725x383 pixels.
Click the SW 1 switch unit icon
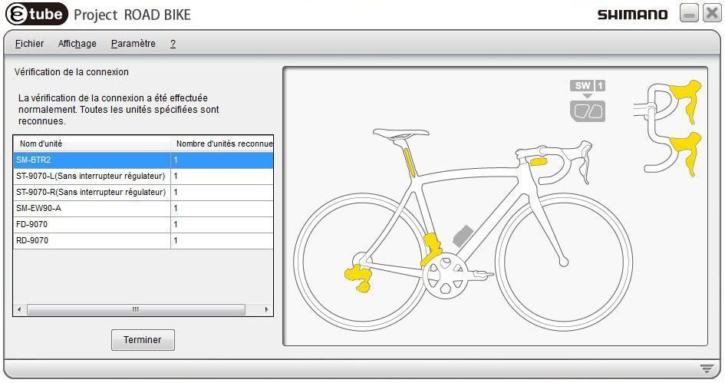pyautogui.click(x=587, y=101)
